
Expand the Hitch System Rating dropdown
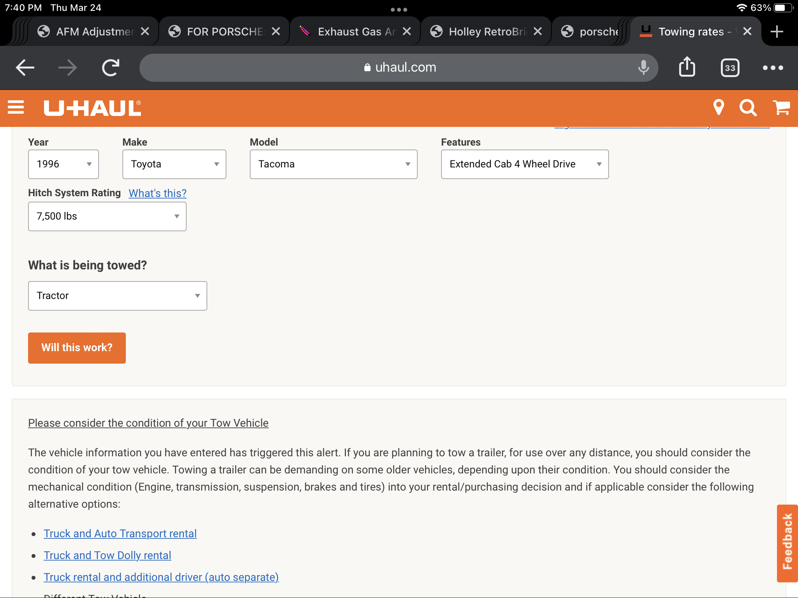[107, 216]
